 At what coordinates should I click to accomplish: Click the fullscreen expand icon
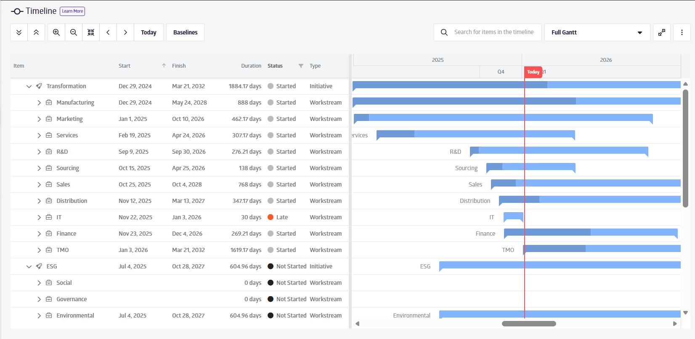tap(662, 32)
